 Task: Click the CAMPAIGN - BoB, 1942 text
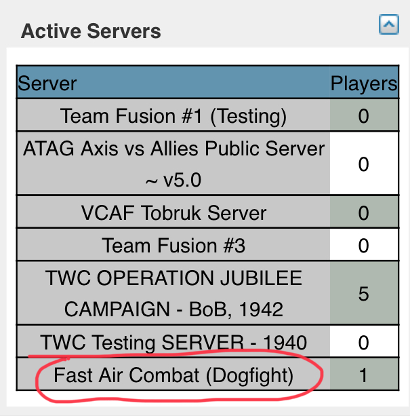pos(173,309)
